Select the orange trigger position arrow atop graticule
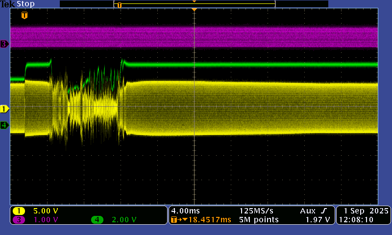The image size is (392, 235). pos(195,10)
